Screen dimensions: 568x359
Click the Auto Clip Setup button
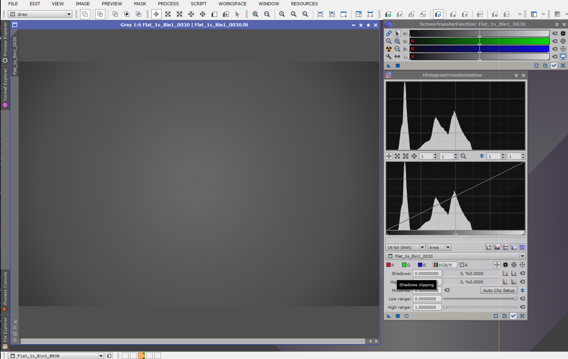(499, 290)
